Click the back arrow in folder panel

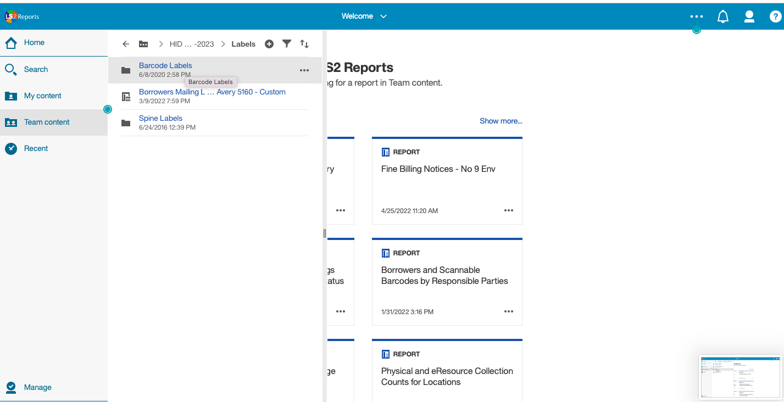pyautogui.click(x=126, y=44)
